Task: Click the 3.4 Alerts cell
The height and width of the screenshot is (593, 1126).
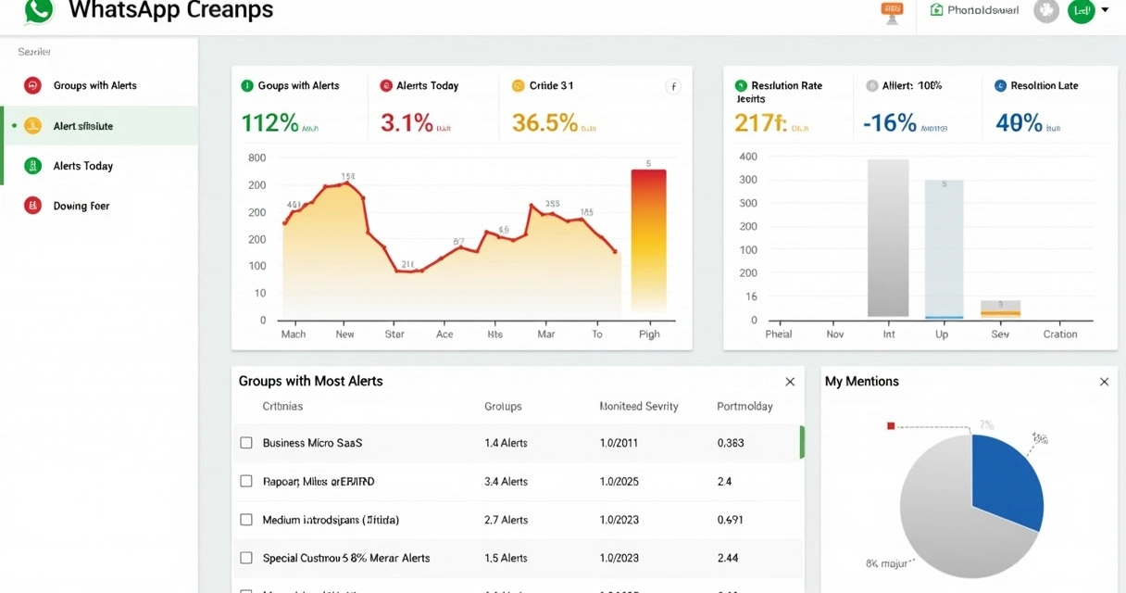Action: coord(506,482)
